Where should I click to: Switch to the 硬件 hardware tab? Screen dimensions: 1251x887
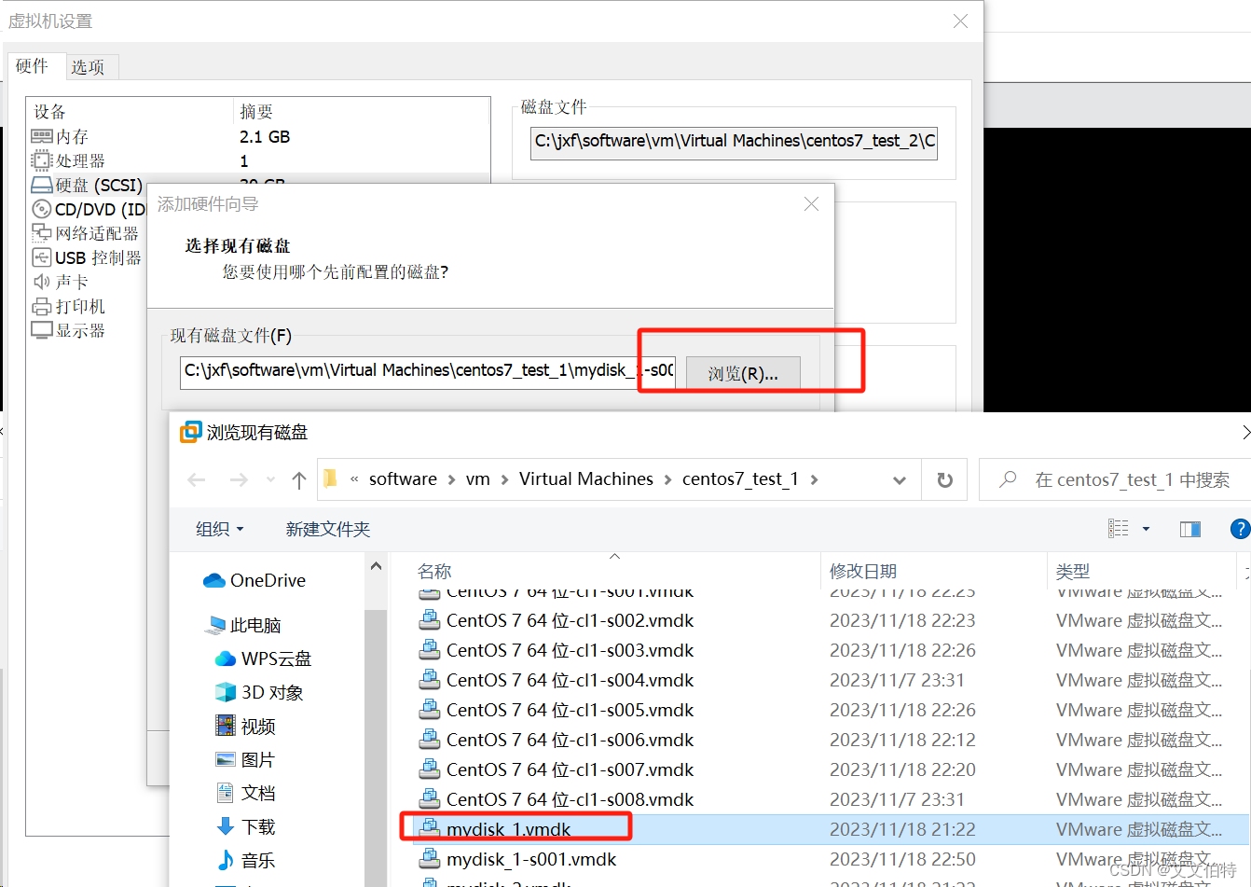[x=32, y=66]
